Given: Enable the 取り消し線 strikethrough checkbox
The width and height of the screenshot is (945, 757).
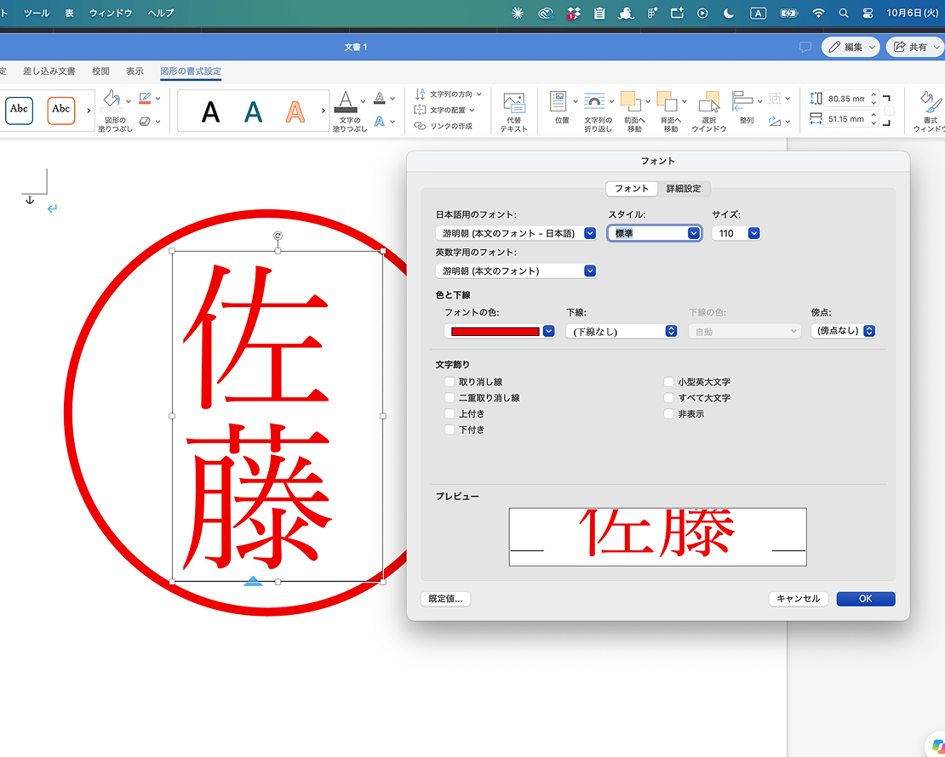Looking at the screenshot, I should 449,381.
